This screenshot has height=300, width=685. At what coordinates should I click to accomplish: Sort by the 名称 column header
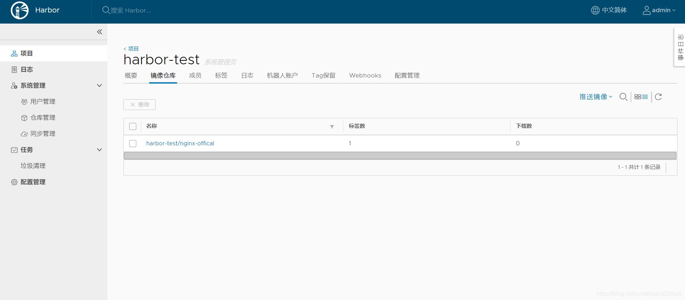click(152, 126)
